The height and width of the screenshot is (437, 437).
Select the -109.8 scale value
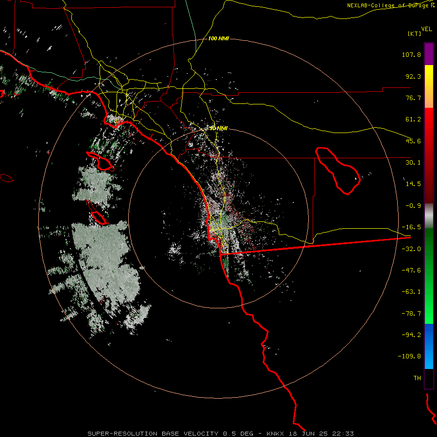pyautogui.click(x=409, y=356)
